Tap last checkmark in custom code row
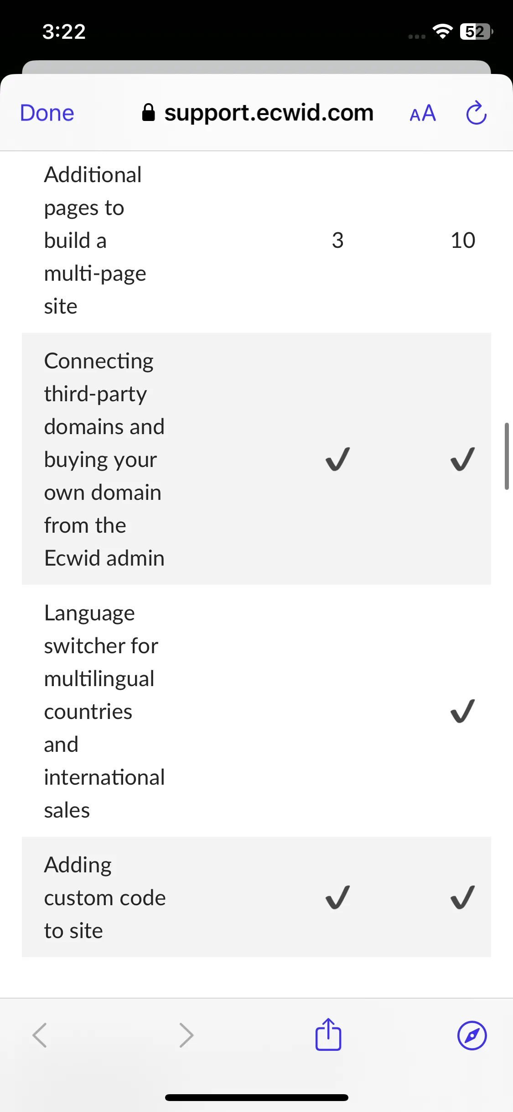The height and width of the screenshot is (1112, 513). (463, 897)
